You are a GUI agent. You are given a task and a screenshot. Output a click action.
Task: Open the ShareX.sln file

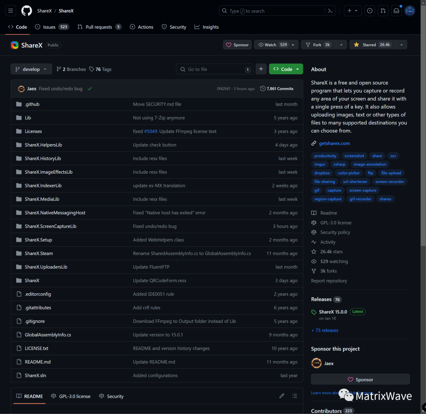coord(35,375)
